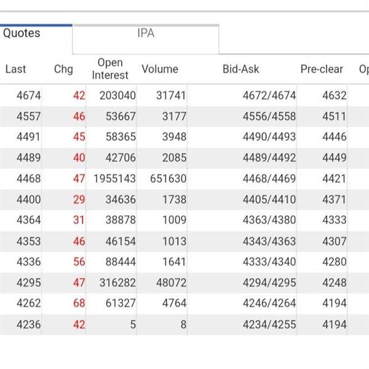Click bid-ask 4246/4264

pos(269,303)
